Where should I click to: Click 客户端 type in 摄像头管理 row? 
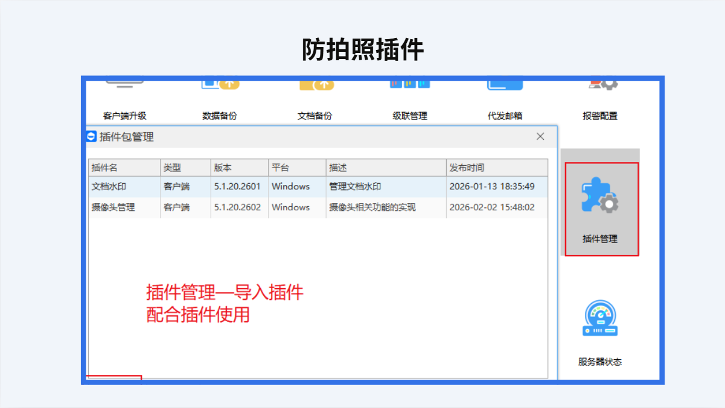tap(176, 207)
